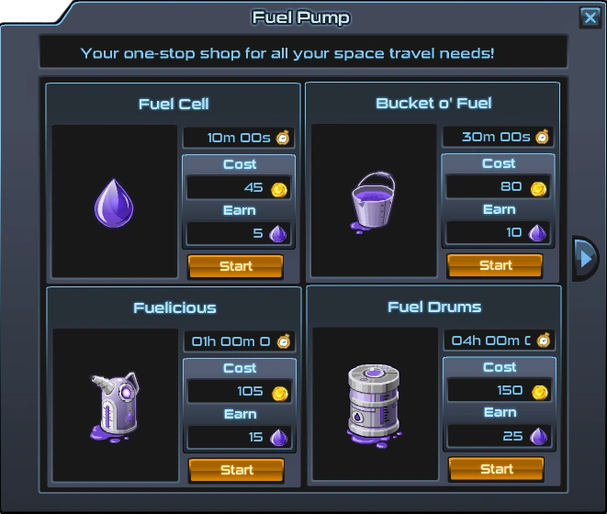Screen dimensions: 607x514
Task: Start the Fuel Drums production
Action: pyautogui.click(x=496, y=469)
